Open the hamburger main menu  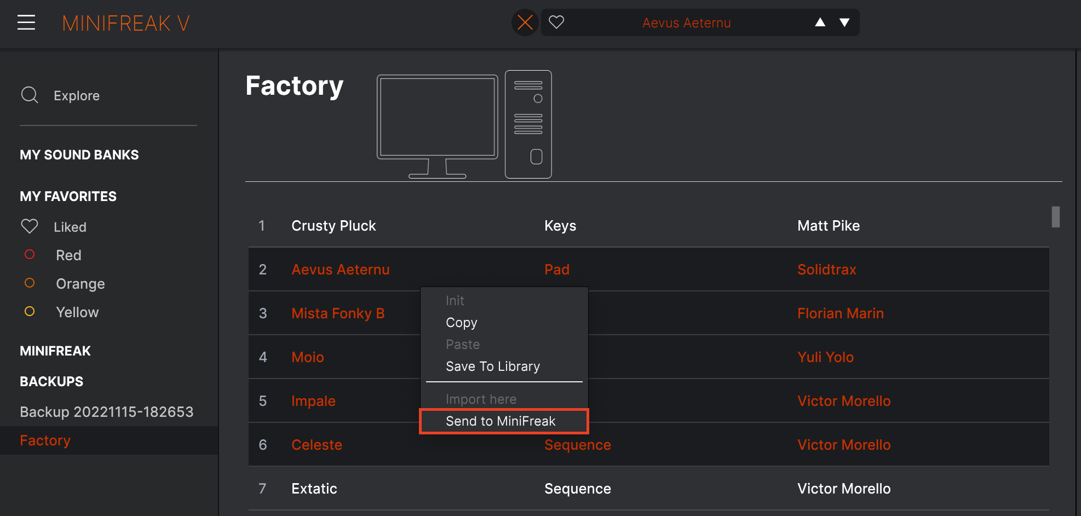click(26, 22)
